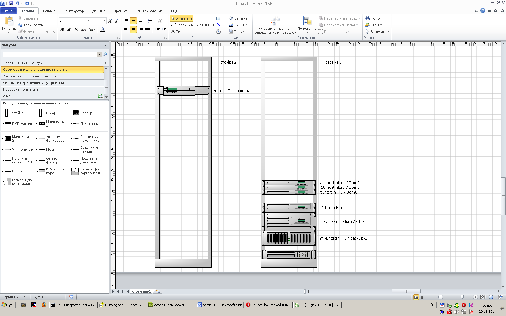Screen dimensions: 506x316
Task: Toggle align text to top
Action: coord(126,21)
